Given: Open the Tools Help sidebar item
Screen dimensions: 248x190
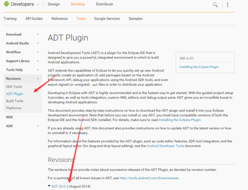Looking at the screenshot, I should click(14, 70).
